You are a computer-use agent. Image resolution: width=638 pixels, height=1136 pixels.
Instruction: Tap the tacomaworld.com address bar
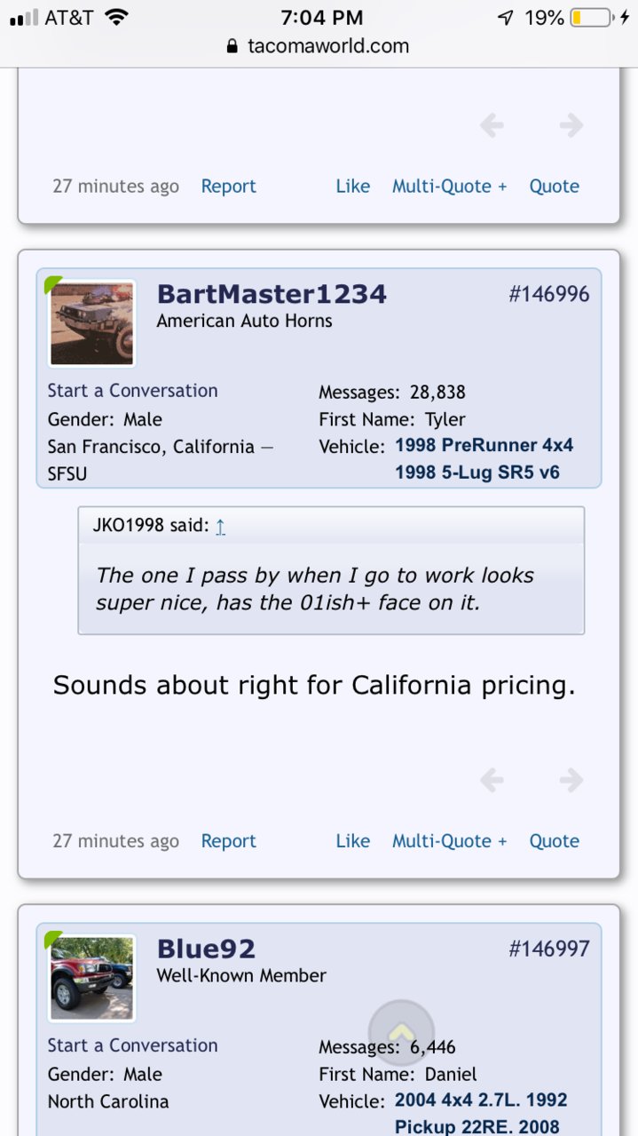[319, 46]
